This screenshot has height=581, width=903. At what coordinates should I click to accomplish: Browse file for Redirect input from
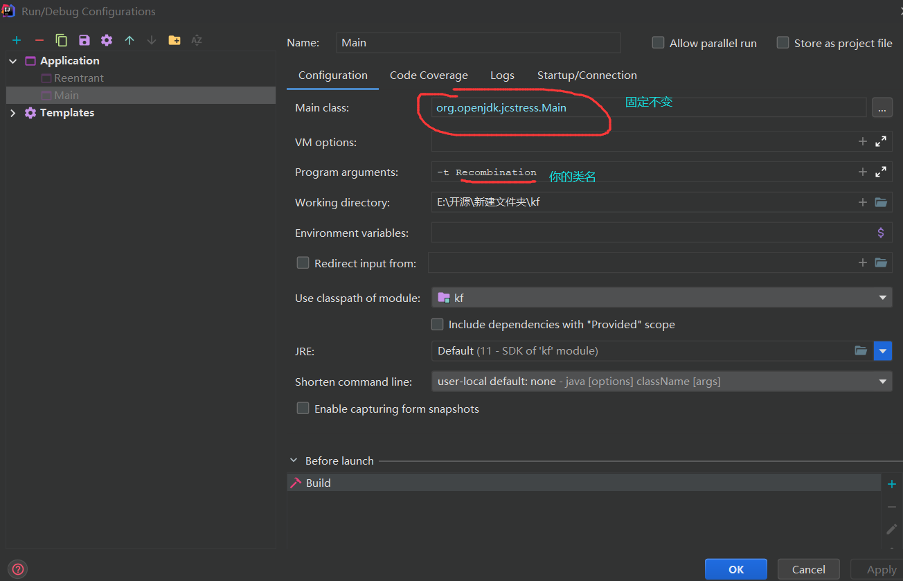pos(881,262)
